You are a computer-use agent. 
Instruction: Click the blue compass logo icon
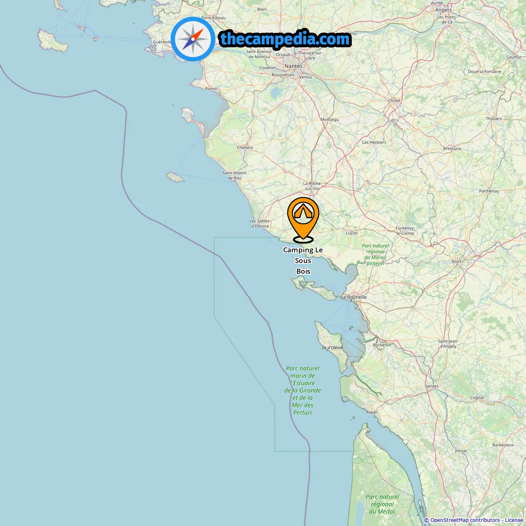coord(193,39)
